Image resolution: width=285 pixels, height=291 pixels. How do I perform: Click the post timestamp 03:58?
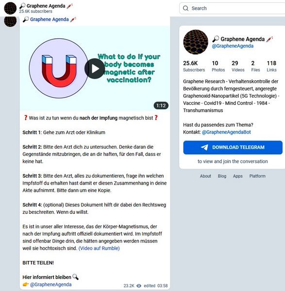tap(163, 286)
